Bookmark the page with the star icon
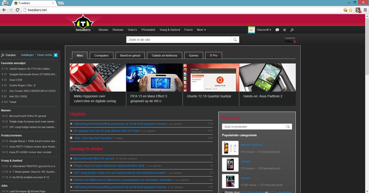369x193 pixels. (x=351, y=10)
